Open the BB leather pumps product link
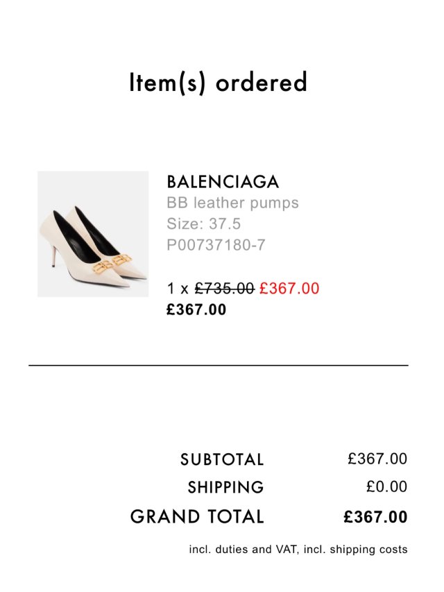This screenshot has height=592, width=444. pyautogui.click(x=232, y=203)
